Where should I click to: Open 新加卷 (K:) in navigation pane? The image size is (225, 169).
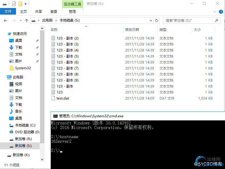click(x=21, y=155)
